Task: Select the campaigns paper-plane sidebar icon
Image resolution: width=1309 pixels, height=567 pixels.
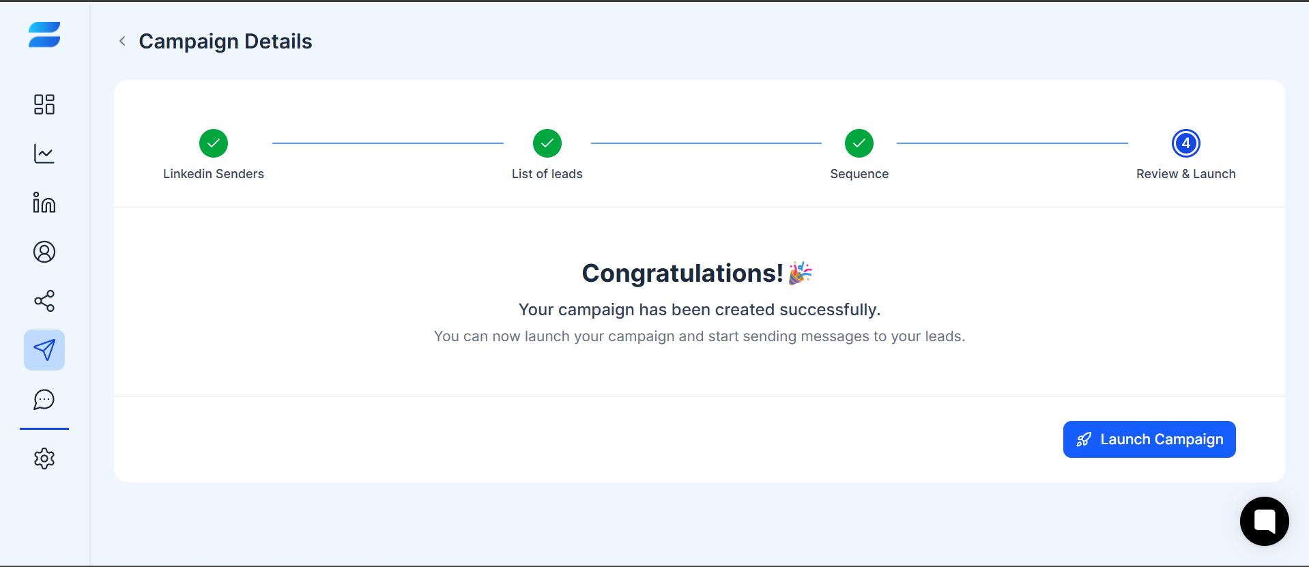Action: (x=44, y=350)
